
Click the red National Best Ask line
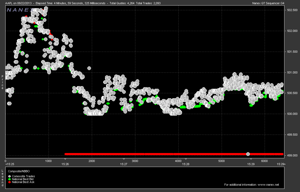click(158, 154)
